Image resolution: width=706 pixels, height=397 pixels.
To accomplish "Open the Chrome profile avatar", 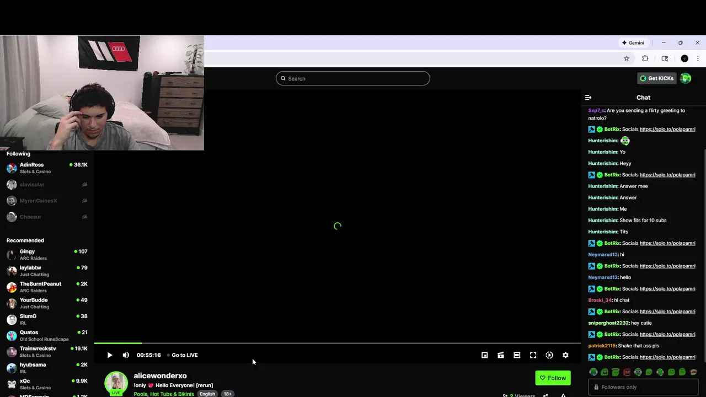I will tap(684, 58).
